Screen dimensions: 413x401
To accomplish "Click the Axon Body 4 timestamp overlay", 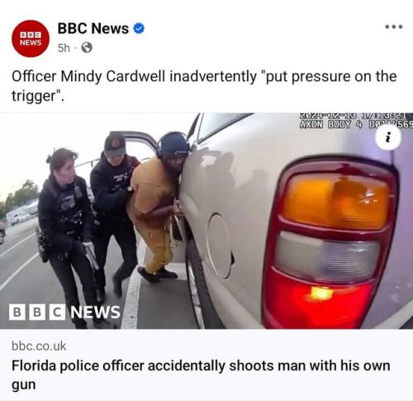I will (x=356, y=121).
